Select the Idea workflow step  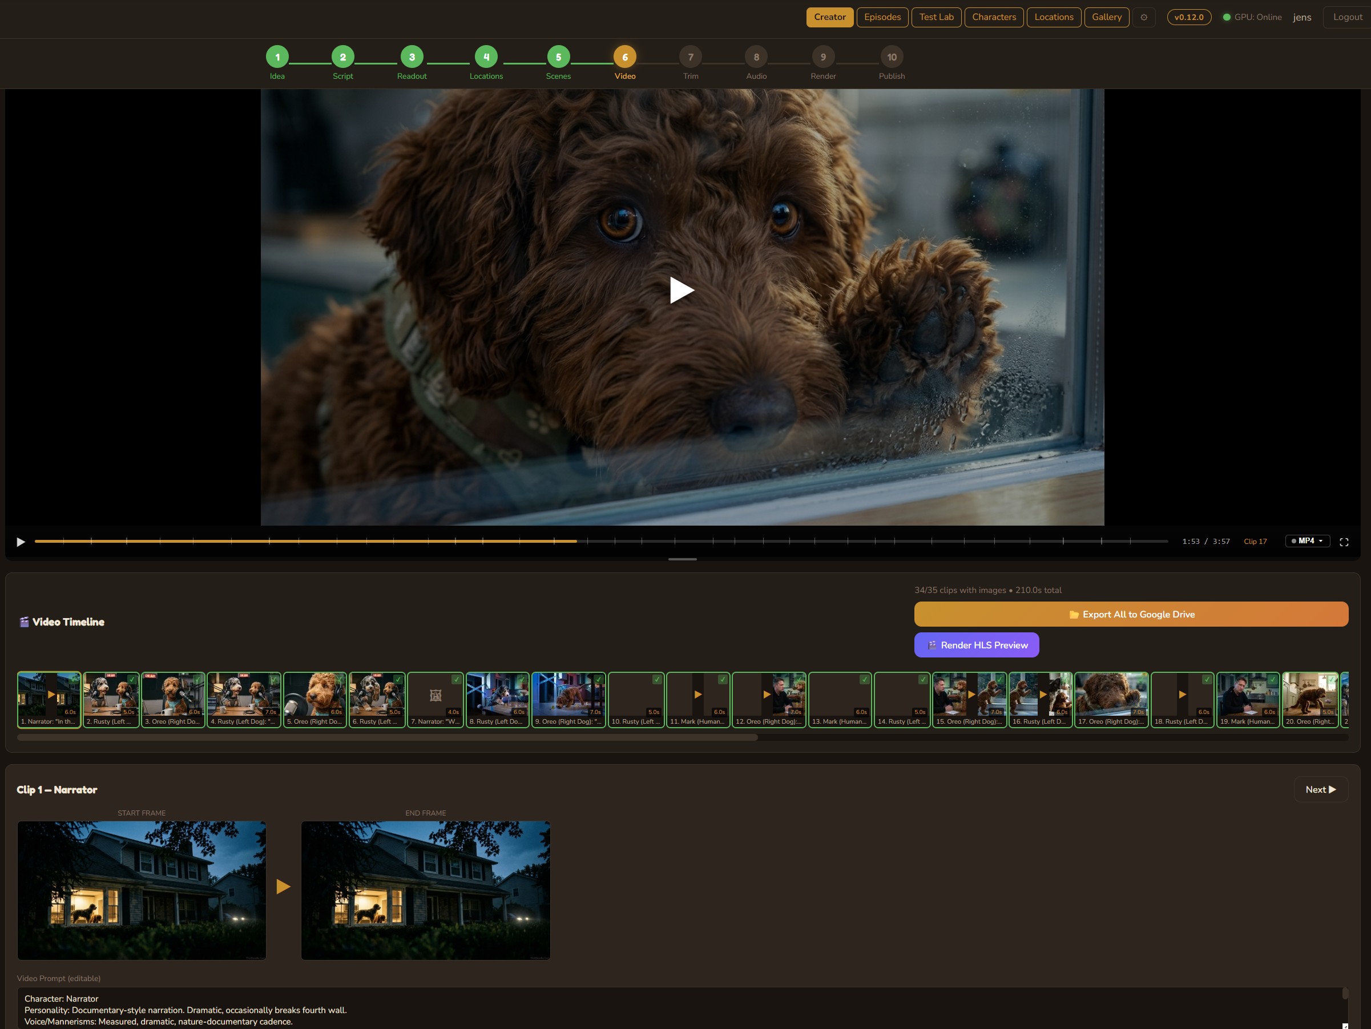277,57
